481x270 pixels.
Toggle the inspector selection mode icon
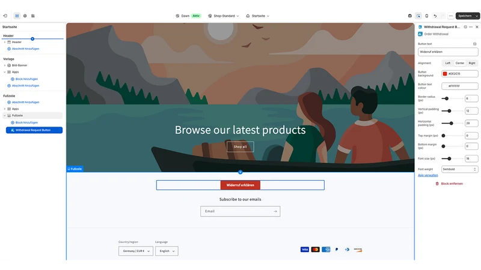pos(418,16)
